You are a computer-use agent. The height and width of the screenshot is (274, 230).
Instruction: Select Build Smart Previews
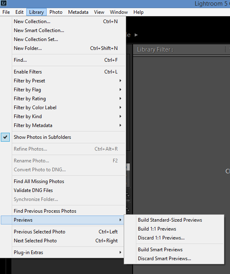[x=174, y=250]
